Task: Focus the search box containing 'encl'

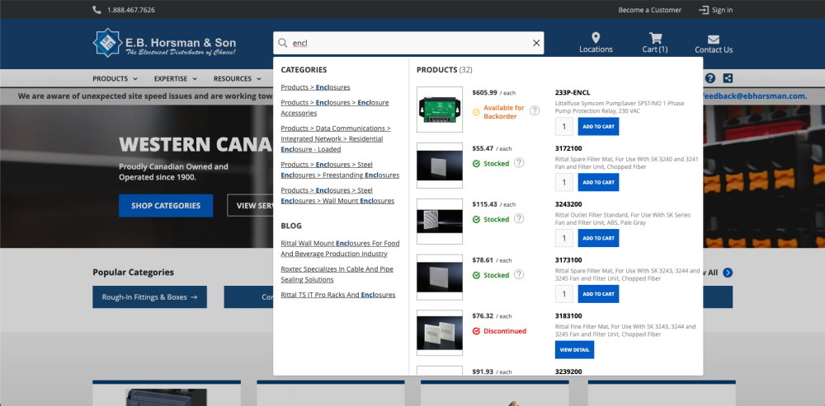Action: pos(408,43)
